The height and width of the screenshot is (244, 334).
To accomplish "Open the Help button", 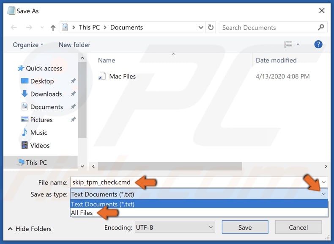I will click(x=318, y=44).
